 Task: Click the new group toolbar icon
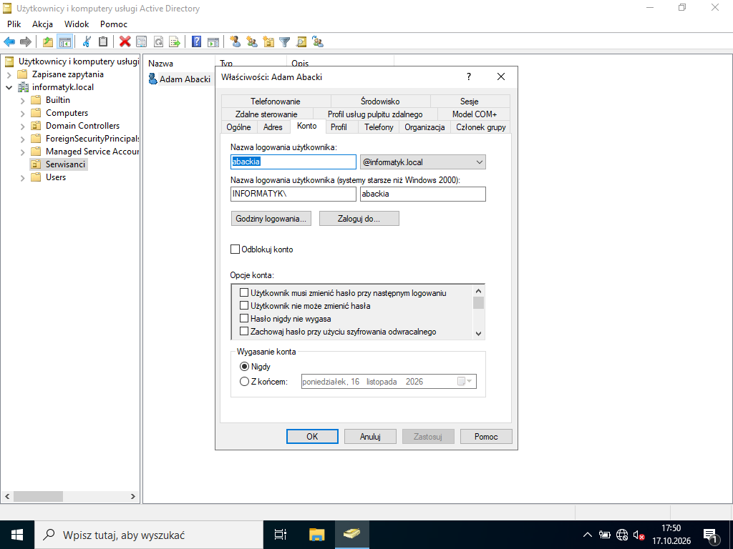[252, 41]
